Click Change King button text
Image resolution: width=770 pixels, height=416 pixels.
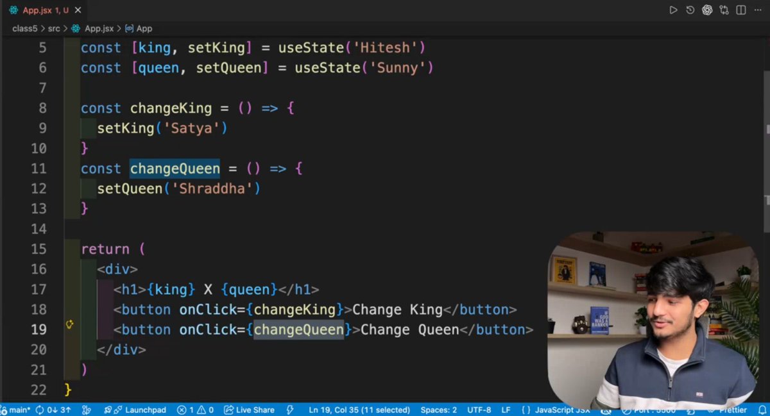click(x=398, y=310)
